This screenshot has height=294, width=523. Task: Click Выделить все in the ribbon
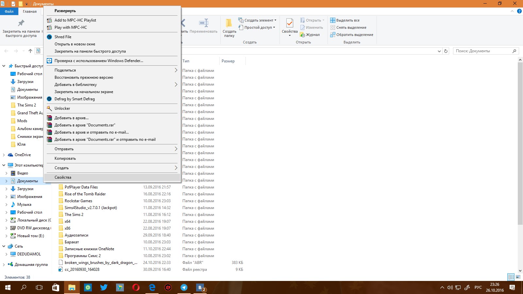(x=345, y=20)
